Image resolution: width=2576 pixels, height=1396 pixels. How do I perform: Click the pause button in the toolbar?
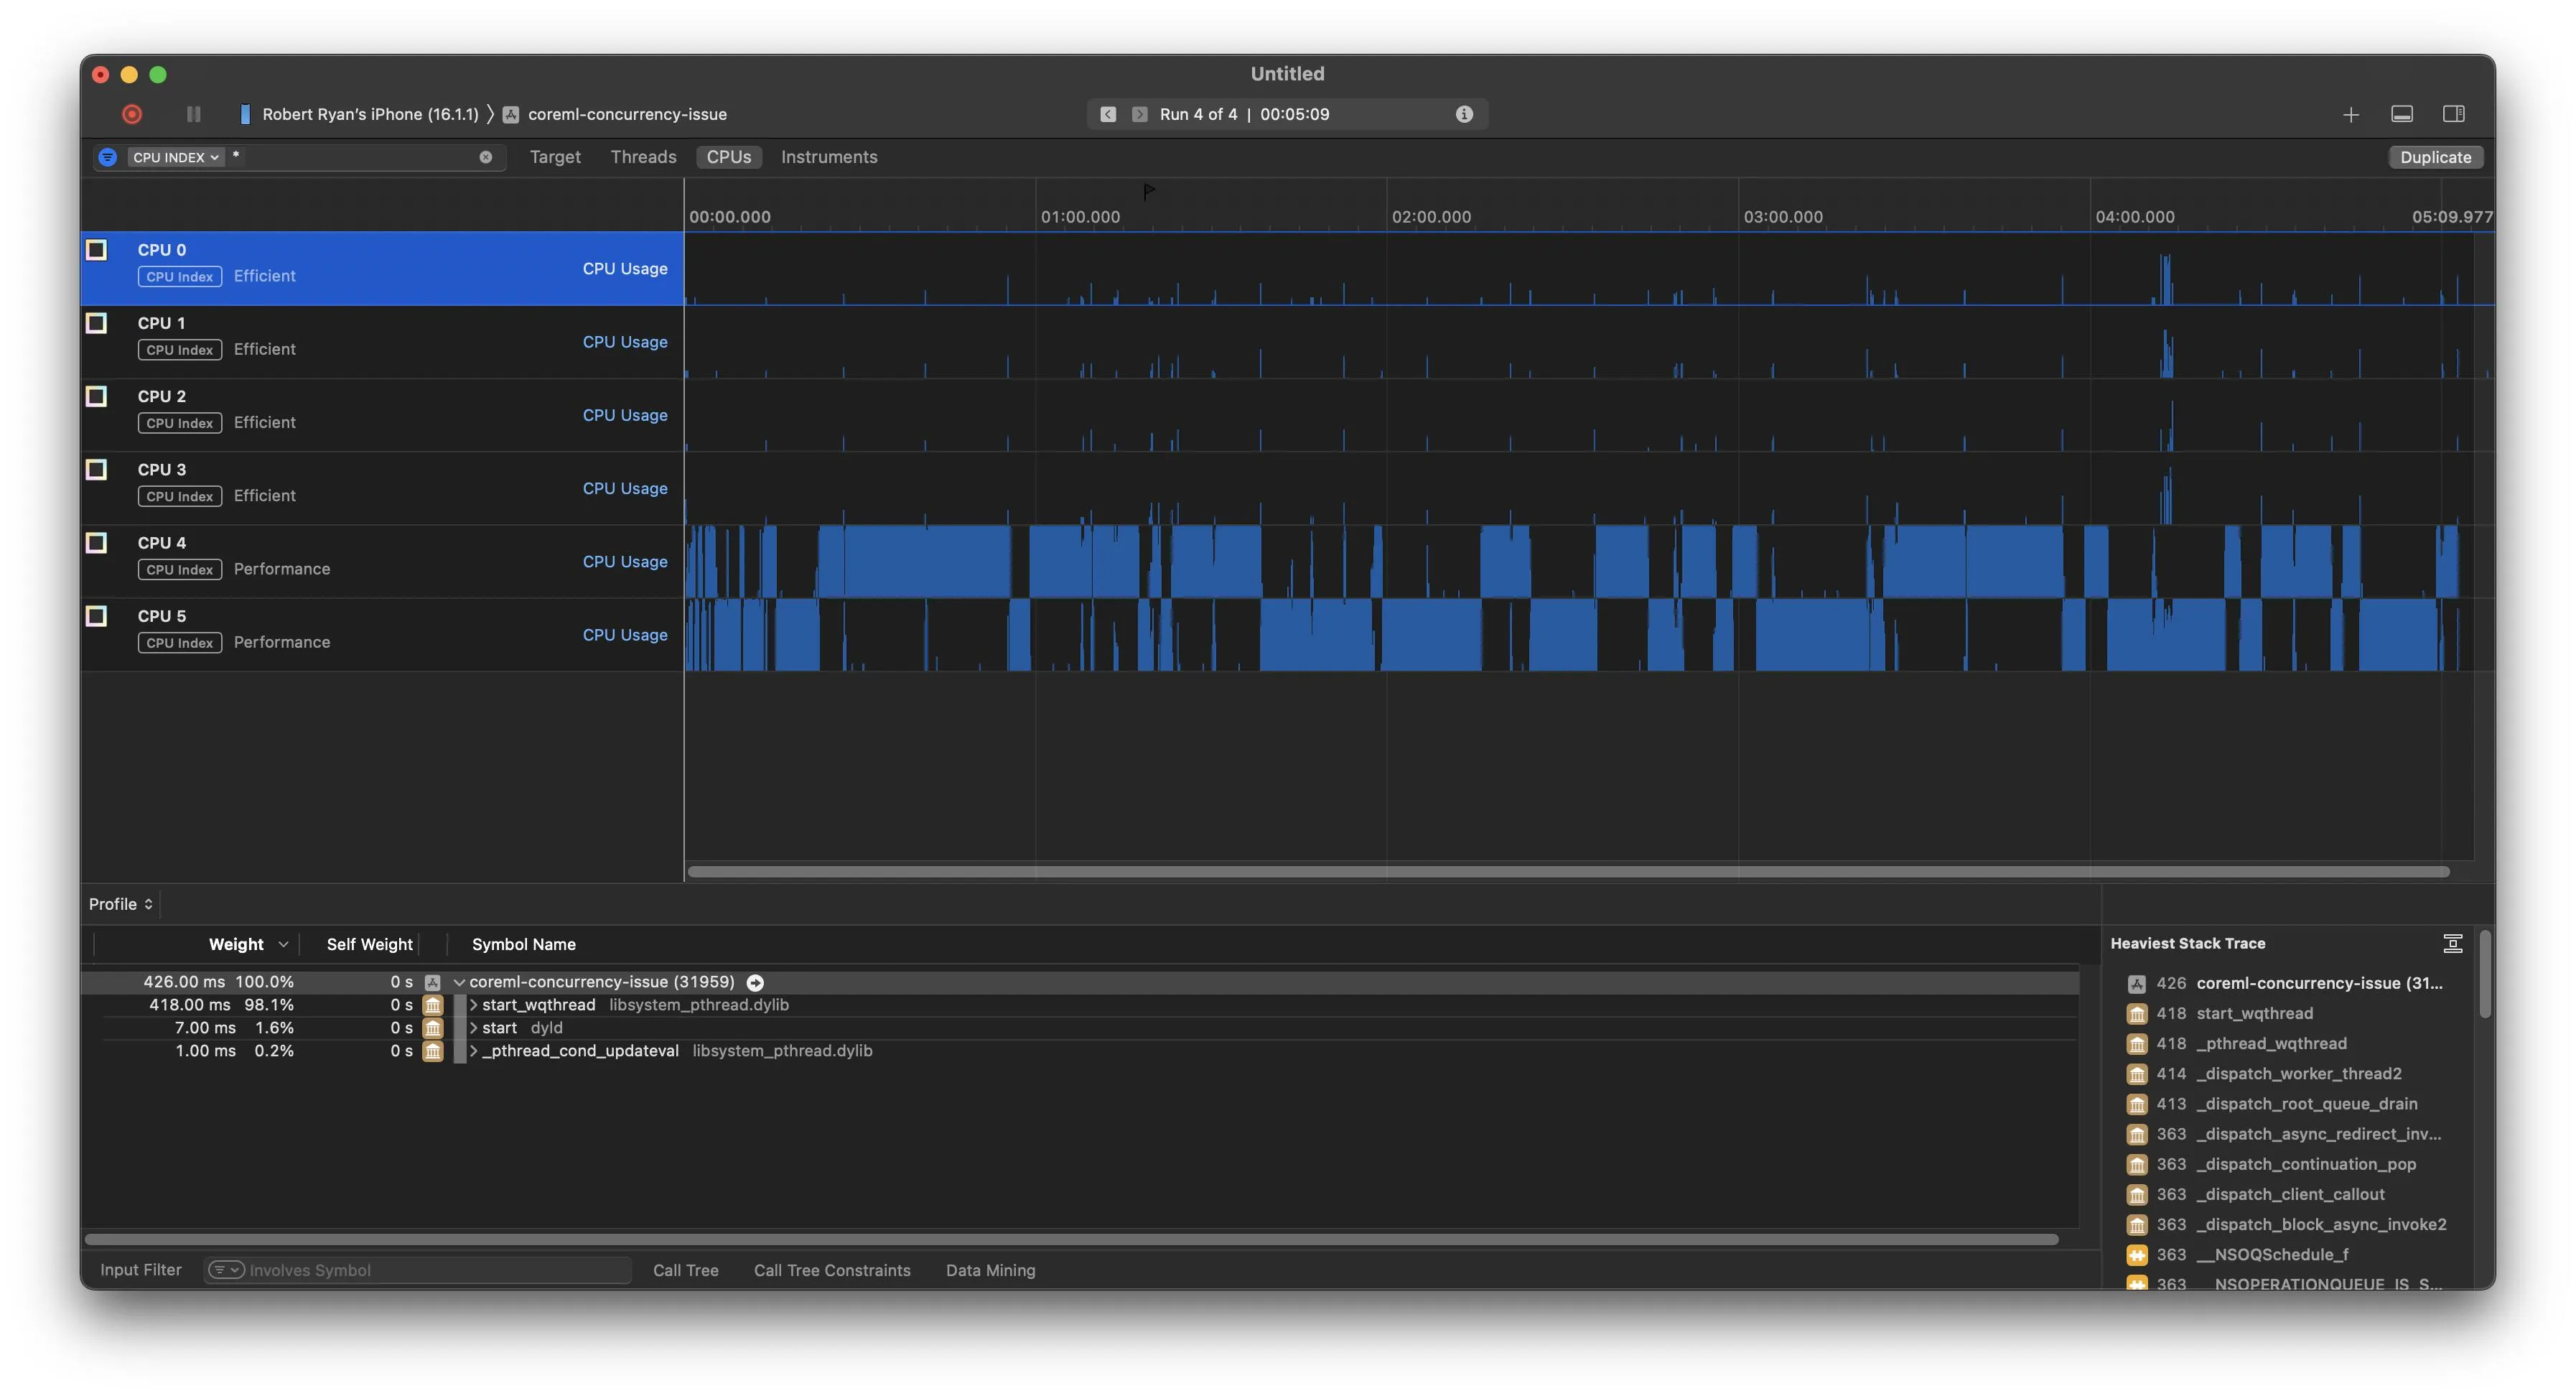193,114
